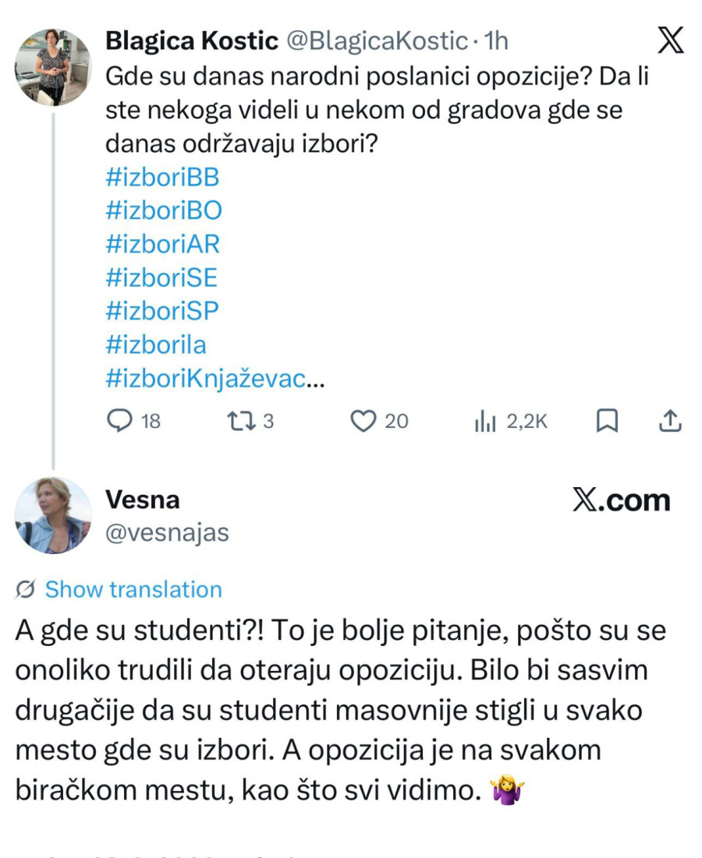
Task: Click the X logo top right
Action: pyautogui.click(x=670, y=41)
